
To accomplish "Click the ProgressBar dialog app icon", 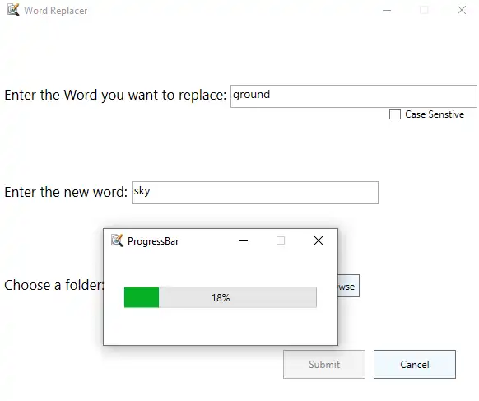I will click(117, 240).
